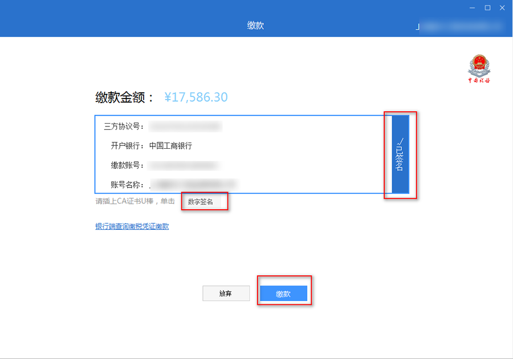The height and width of the screenshot is (359, 513).
Task: Click the 缴款 title in the header bar
Action: [x=255, y=26]
